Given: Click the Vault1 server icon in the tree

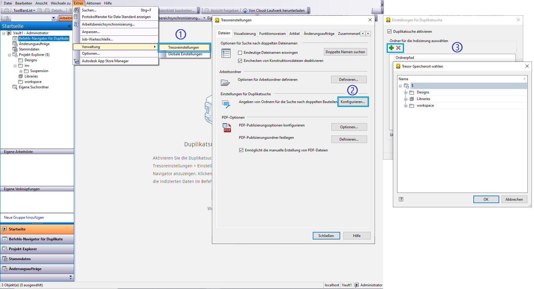Looking at the screenshot, I should [x=9, y=33].
